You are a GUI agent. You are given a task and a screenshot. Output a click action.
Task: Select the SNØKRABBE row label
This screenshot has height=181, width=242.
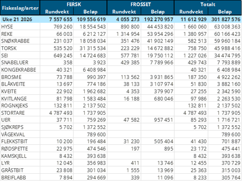click(15, 41)
